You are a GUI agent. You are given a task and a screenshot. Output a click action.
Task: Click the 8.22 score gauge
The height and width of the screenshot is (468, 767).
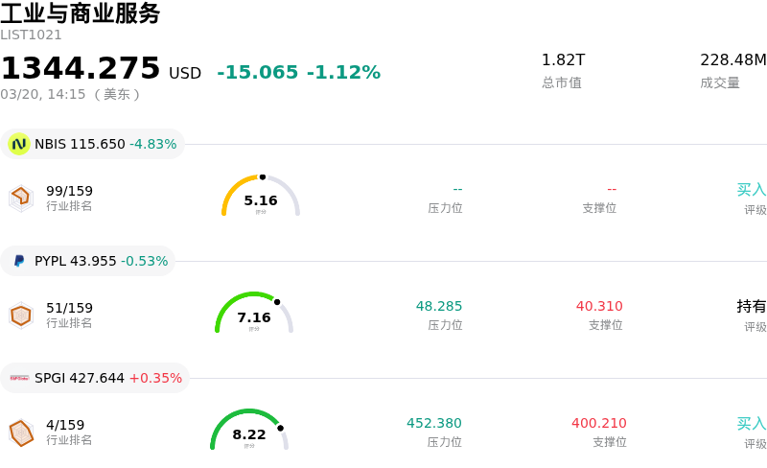(249, 431)
